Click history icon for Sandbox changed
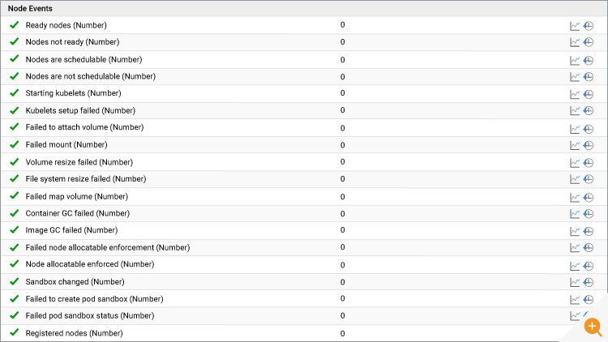The height and width of the screenshot is (342, 608). coord(589,282)
